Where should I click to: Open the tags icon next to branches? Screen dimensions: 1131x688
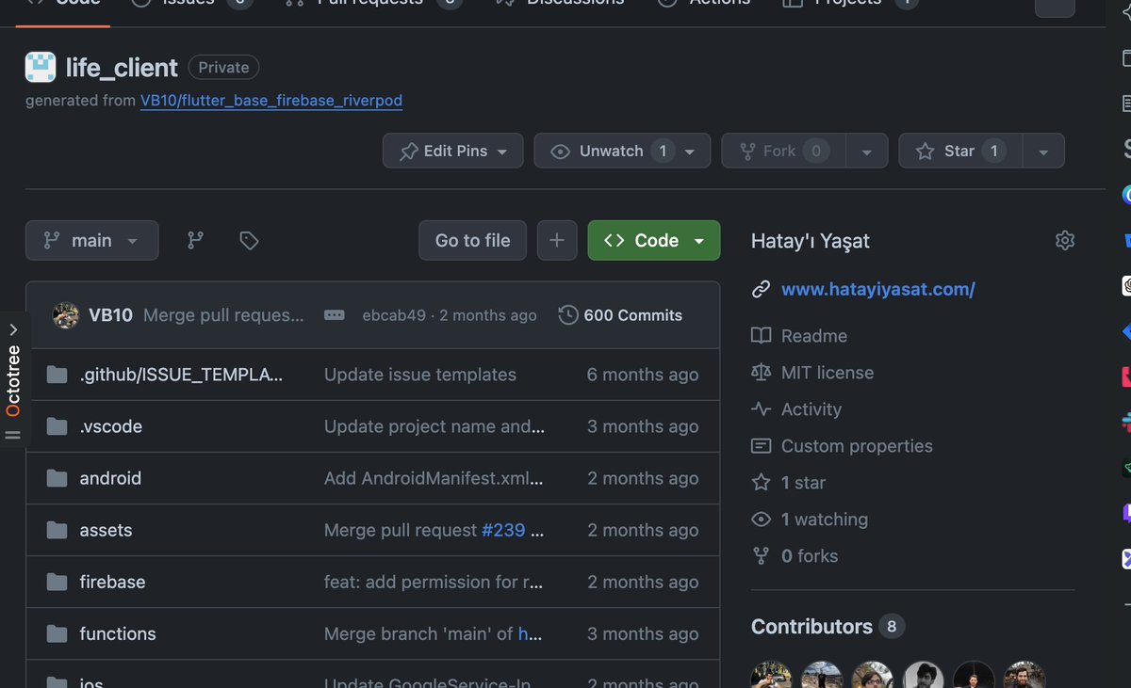click(248, 240)
